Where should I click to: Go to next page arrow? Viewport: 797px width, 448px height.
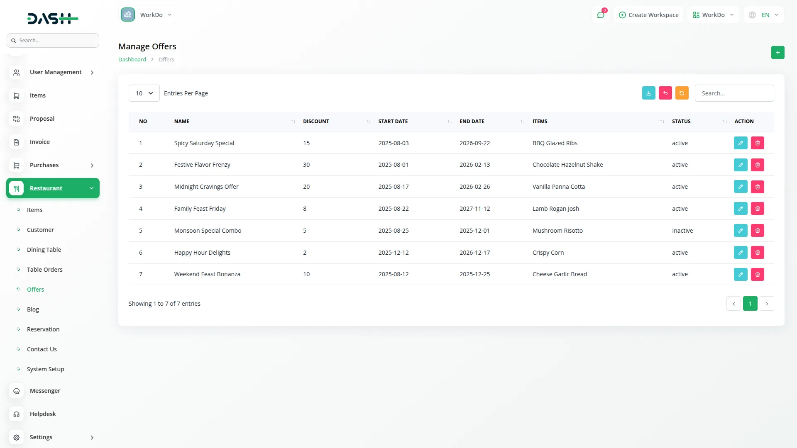coord(766,304)
